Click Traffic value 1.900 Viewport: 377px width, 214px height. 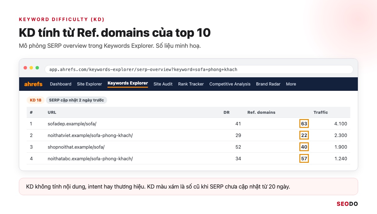pos(341,147)
